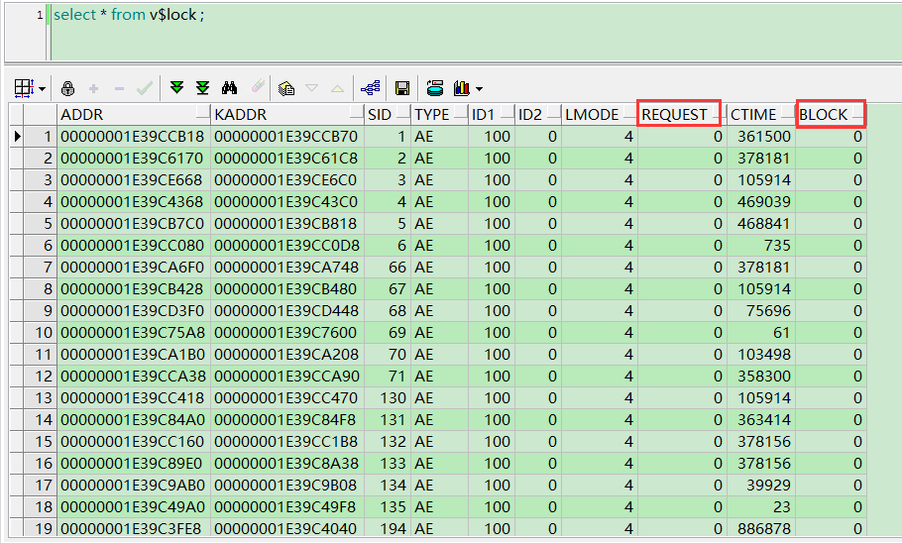Viewport: 902px width, 543px height.
Task: Select cell with SID value 66
Action: (387, 268)
